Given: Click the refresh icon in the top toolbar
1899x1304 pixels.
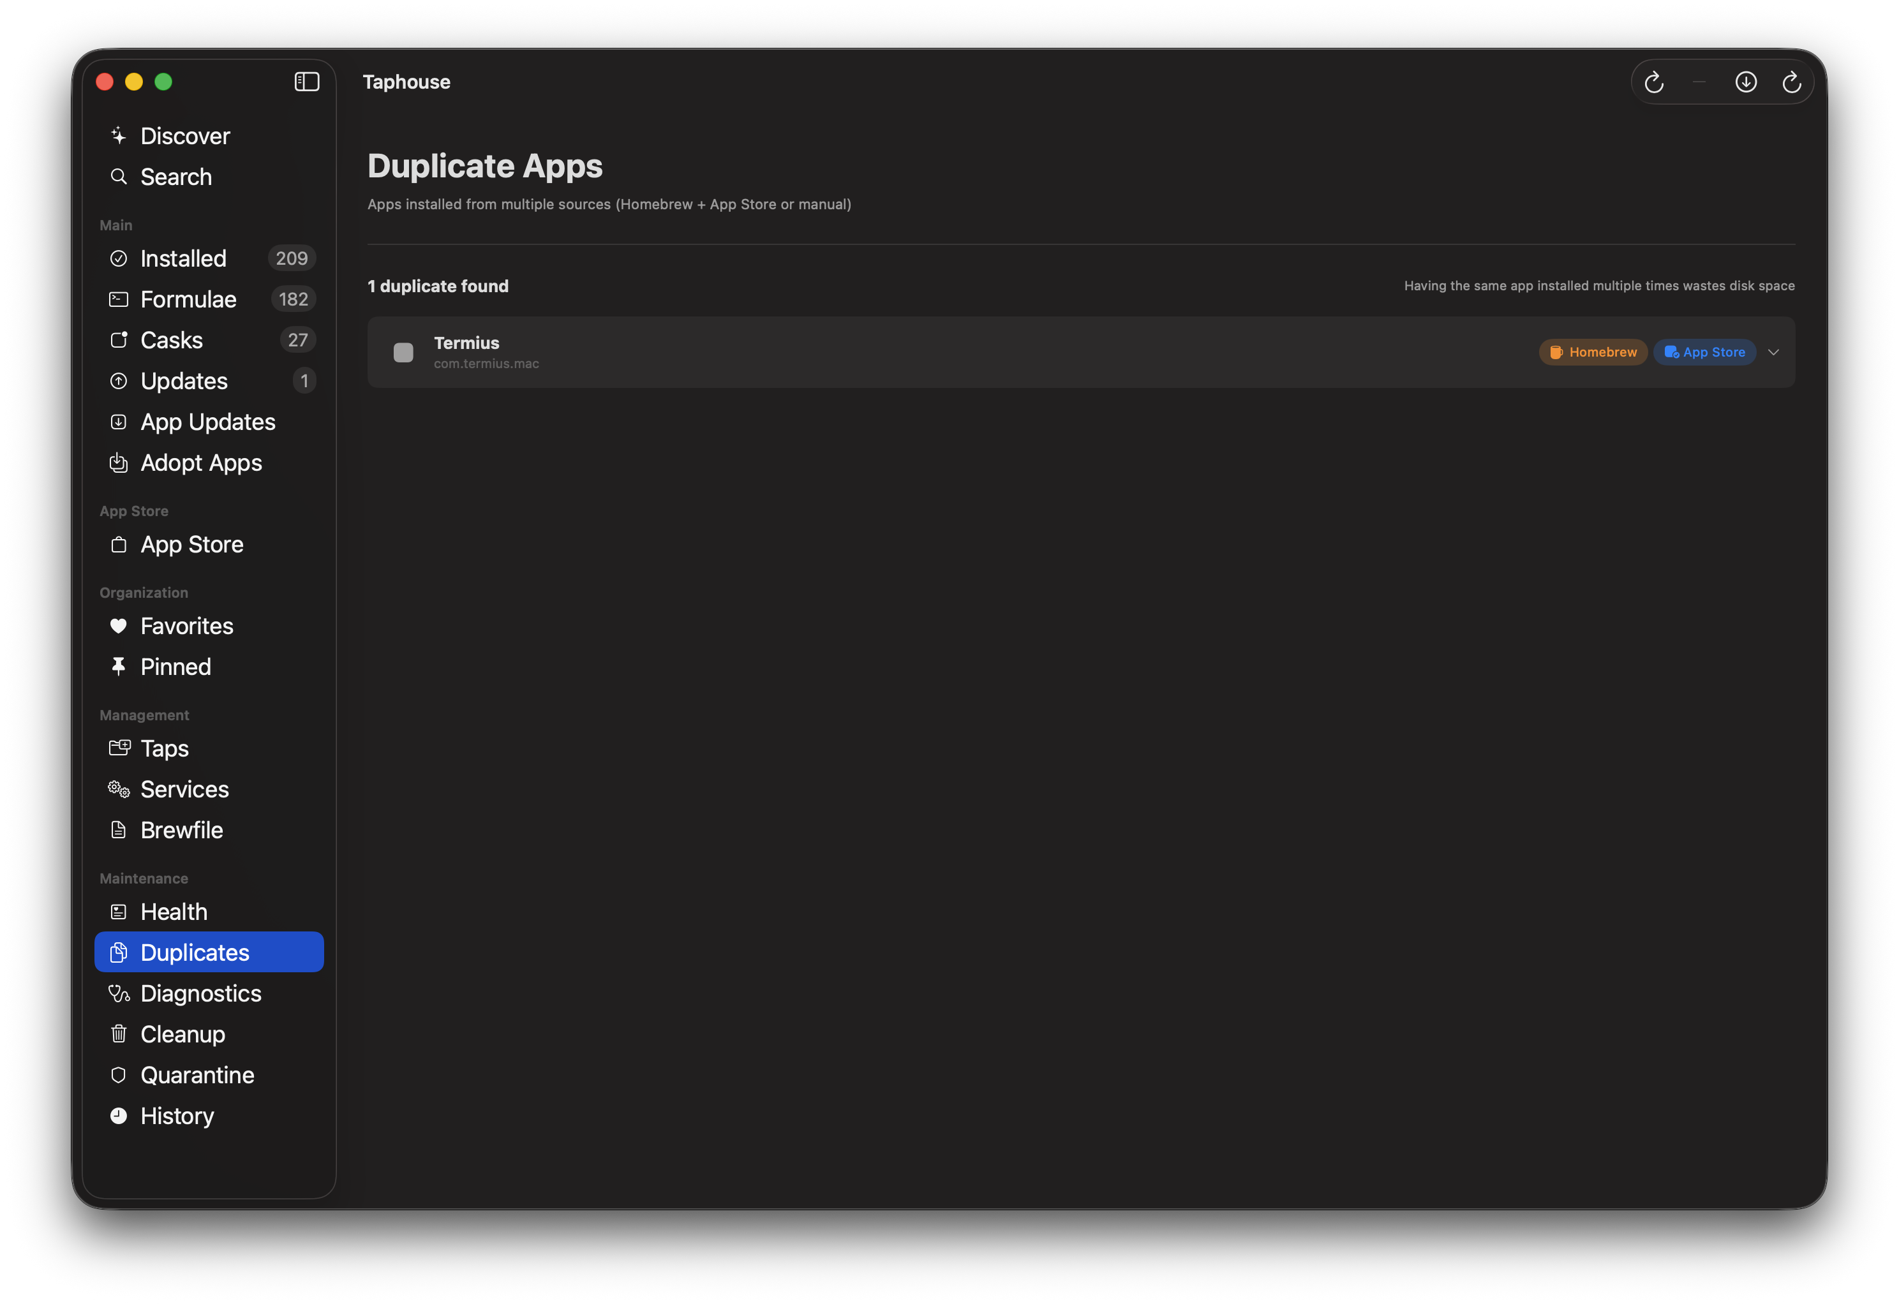Looking at the screenshot, I should [1654, 82].
